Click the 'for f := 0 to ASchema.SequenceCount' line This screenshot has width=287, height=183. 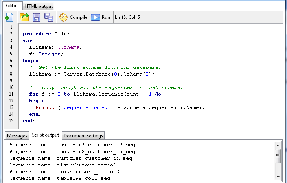point(95,94)
